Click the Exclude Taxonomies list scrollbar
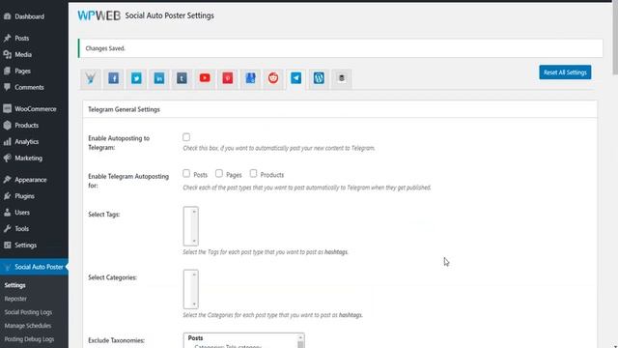Screen dimensions: 618x348 point(300,341)
